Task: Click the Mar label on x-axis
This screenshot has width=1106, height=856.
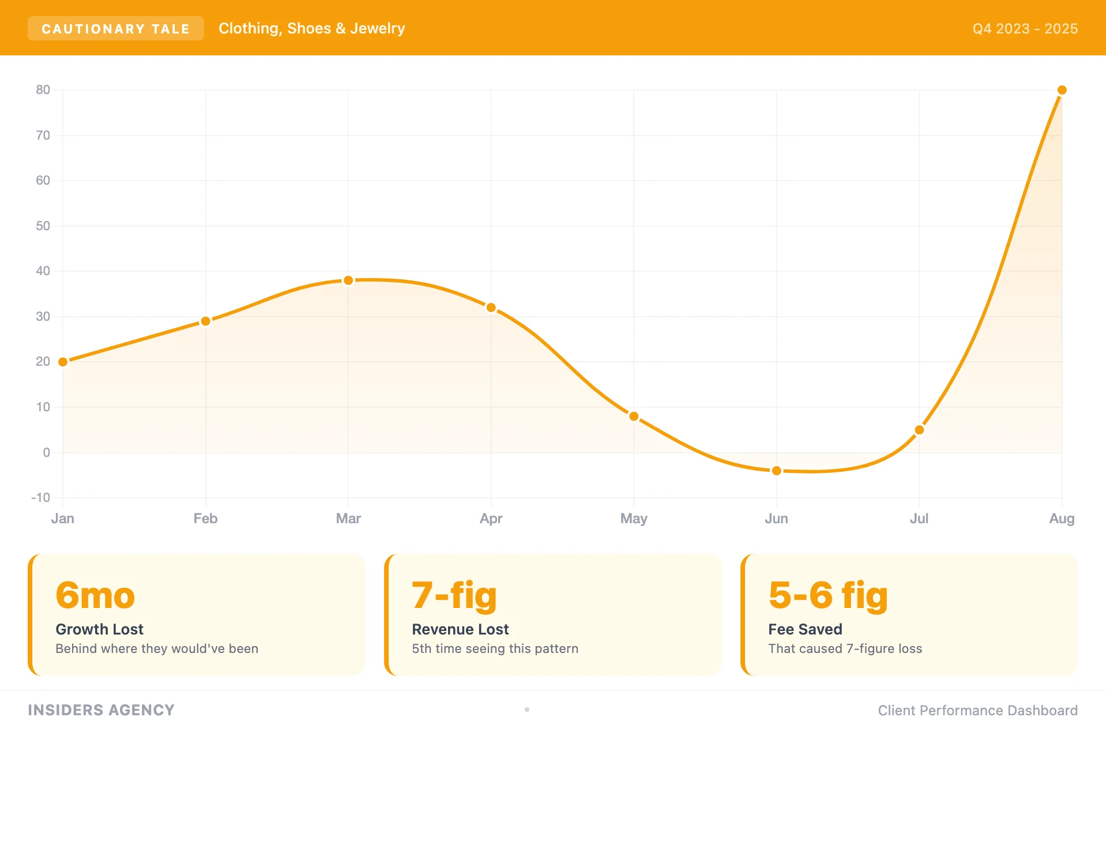Action: 348,519
